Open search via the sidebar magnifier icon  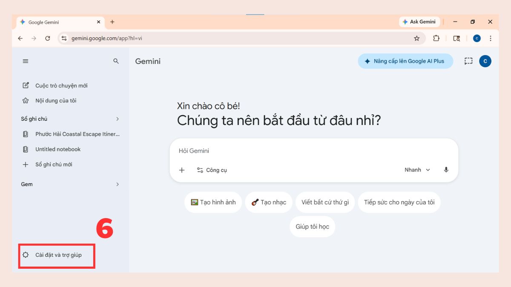point(116,61)
